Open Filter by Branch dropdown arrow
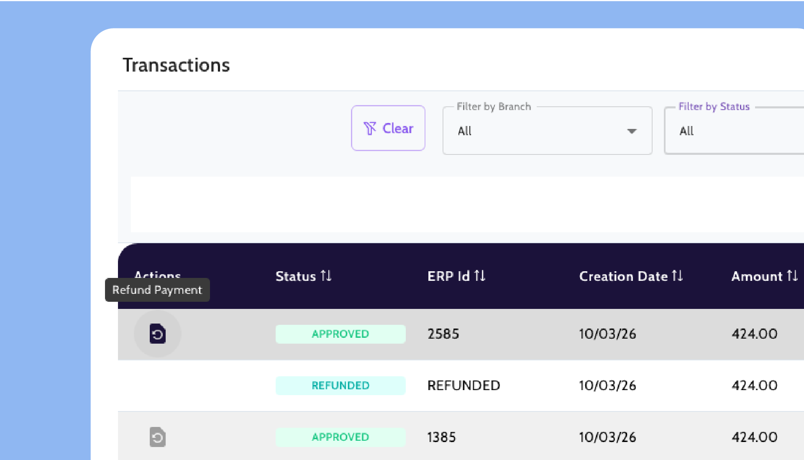The height and width of the screenshot is (460, 804). pyautogui.click(x=632, y=131)
